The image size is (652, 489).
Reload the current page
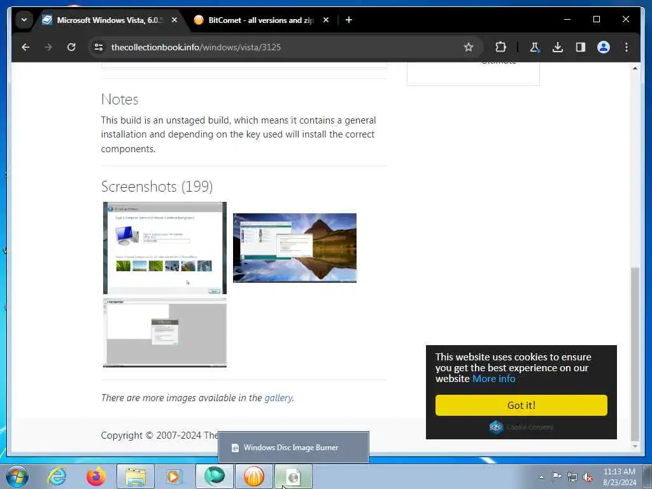71,47
